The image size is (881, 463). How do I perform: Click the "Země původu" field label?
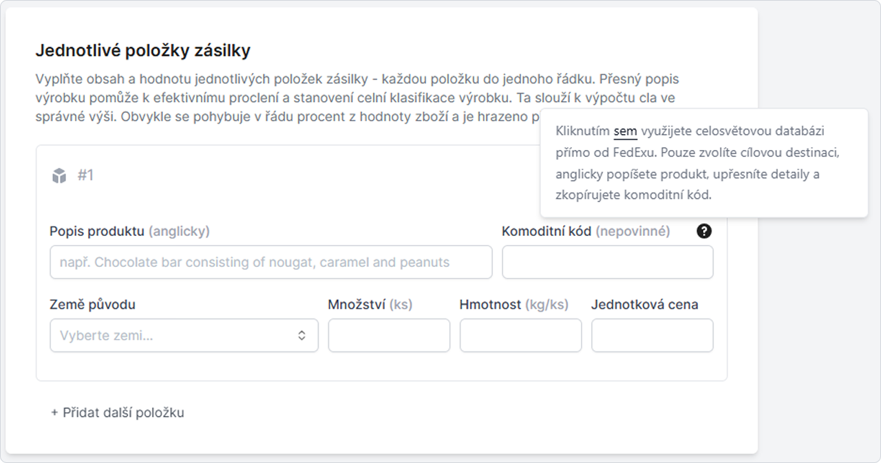(92, 305)
